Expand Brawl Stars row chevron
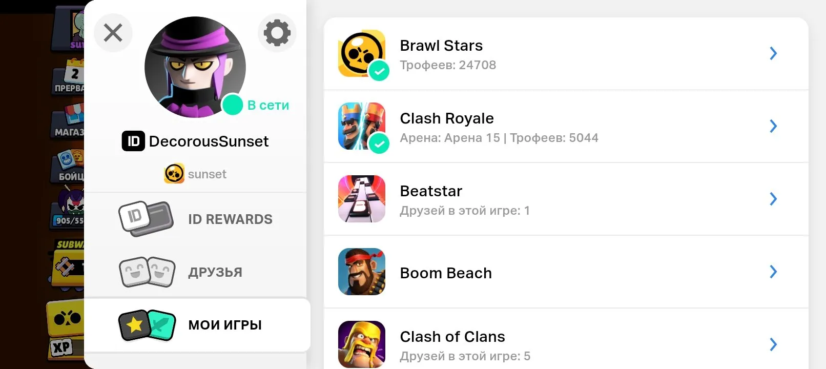826x369 pixels. (x=773, y=53)
